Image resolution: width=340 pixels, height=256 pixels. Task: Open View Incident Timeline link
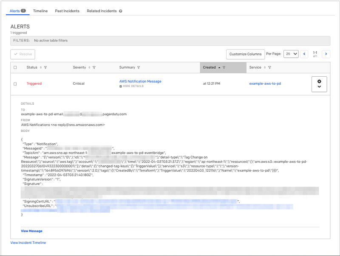28,242
